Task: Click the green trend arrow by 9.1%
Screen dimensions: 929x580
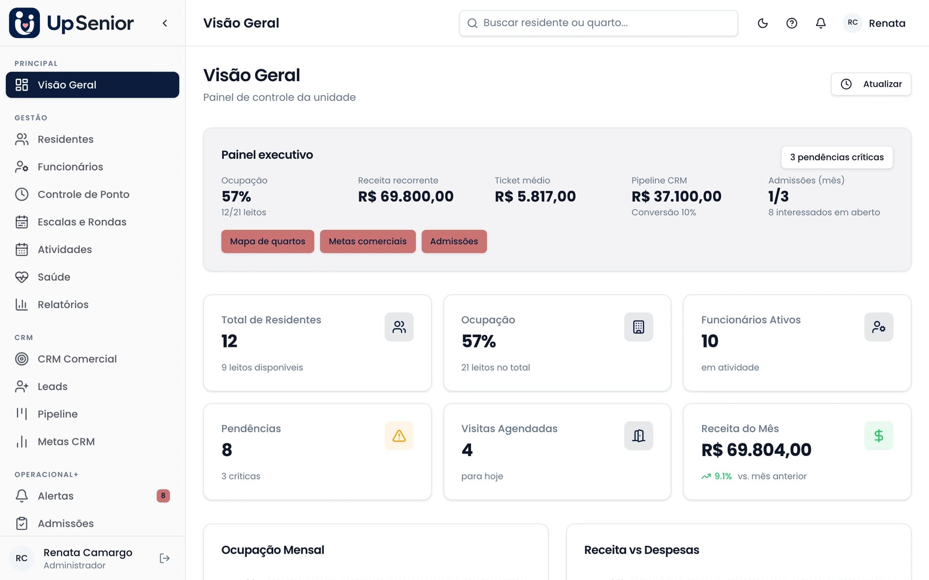Action: 706,476
